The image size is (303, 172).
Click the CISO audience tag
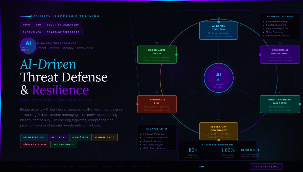point(27,25)
